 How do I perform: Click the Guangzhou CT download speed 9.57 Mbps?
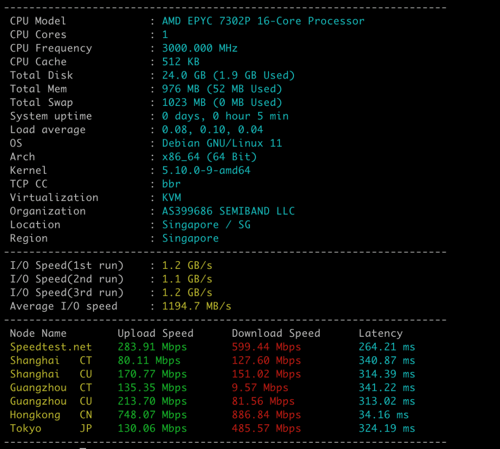click(x=260, y=388)
